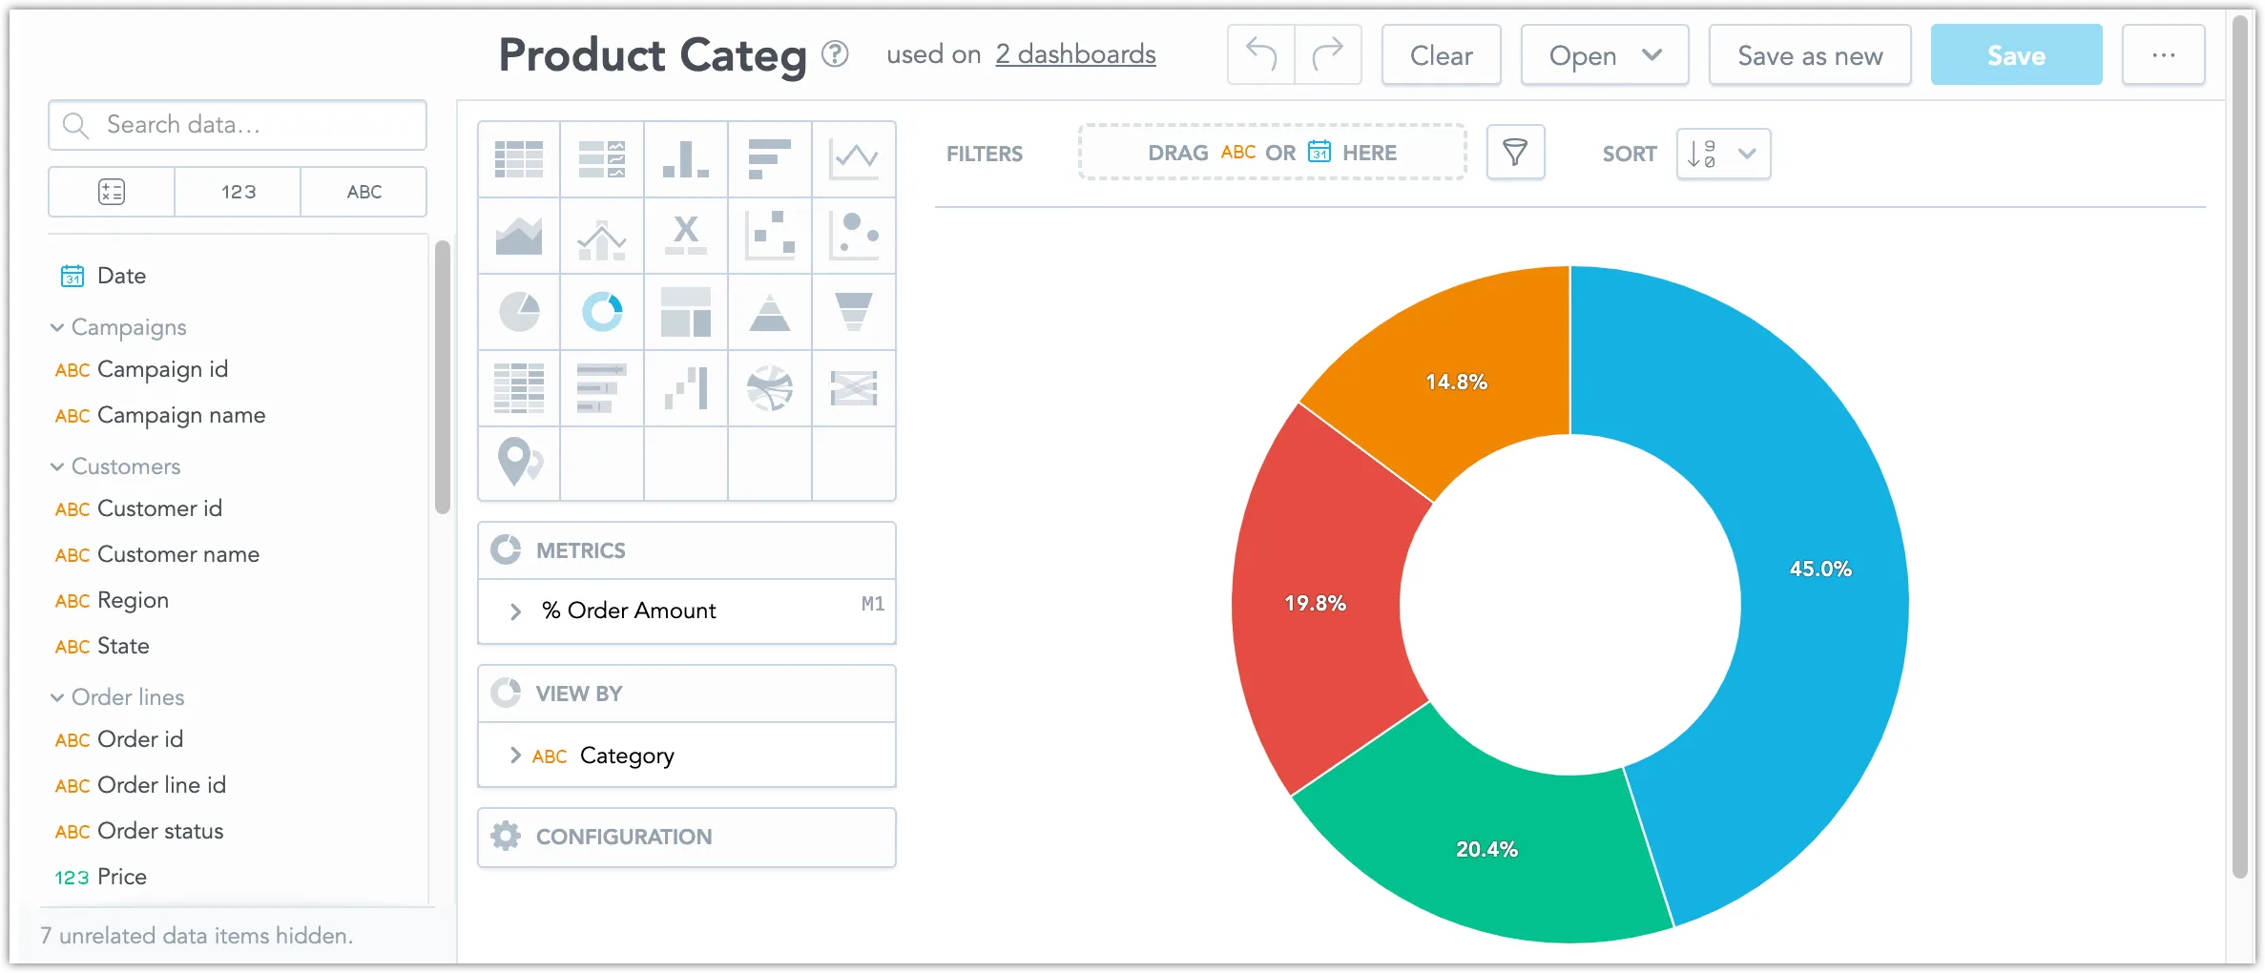Select the funnel chart type
This screenshot has width=2265, height=973.
(854, 312)
